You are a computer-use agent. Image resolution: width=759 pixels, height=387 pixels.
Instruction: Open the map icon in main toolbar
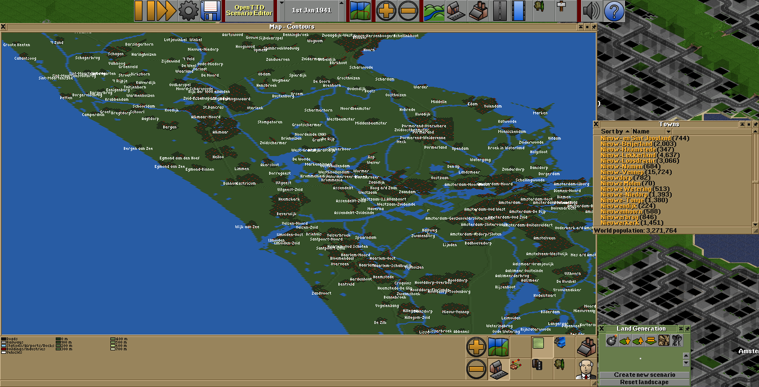coord(359,11)
